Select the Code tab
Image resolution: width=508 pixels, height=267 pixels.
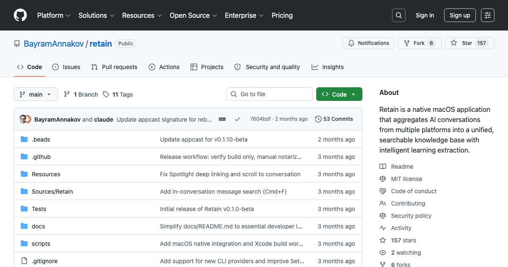pyautogui.click(x=30, y=67)
